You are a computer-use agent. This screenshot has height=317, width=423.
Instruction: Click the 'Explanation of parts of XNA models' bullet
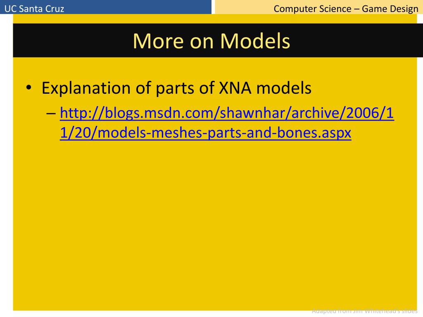coord(176,88)
